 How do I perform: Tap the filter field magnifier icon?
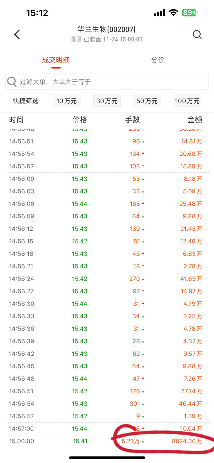click(12, 82)
